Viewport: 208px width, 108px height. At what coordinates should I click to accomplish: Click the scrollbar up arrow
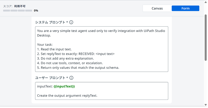tap(206, 2)
